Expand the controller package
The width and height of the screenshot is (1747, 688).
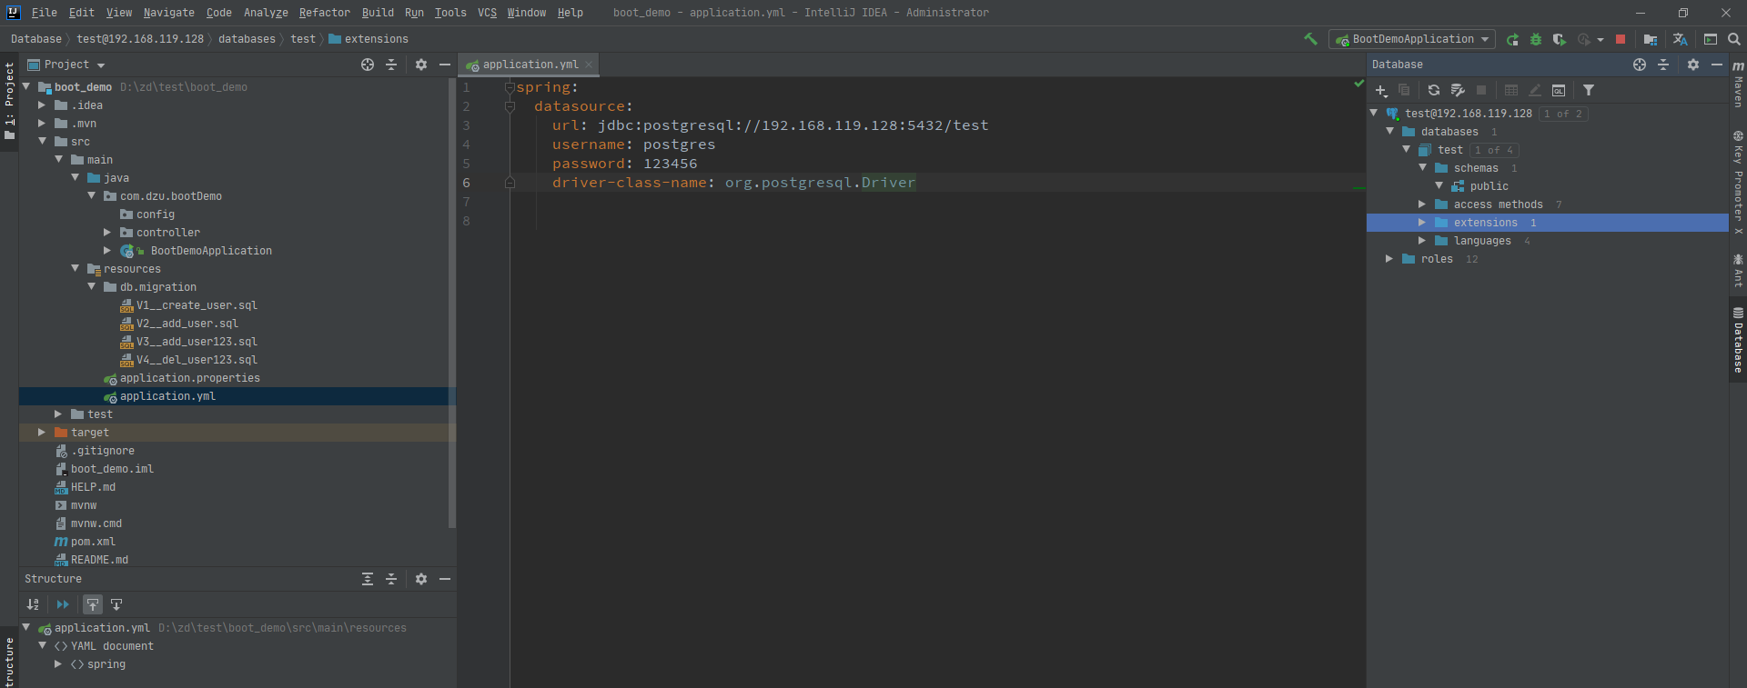[x=107, y=233]
